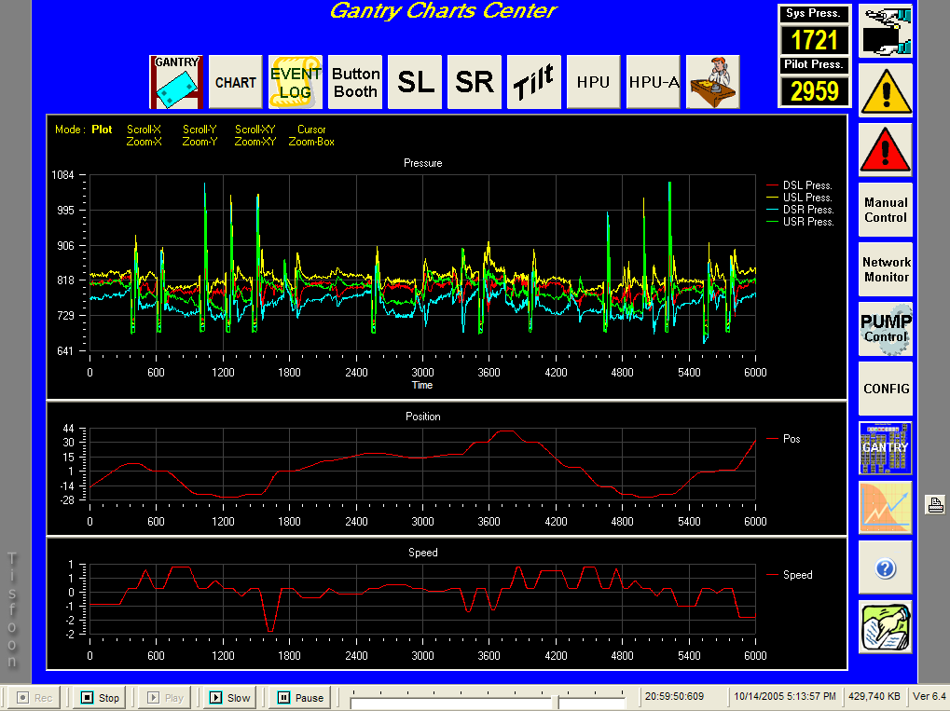This screenshot has height=711, width=950.
Task: Click the Tilt chart icon
Action: coord(534,82)
